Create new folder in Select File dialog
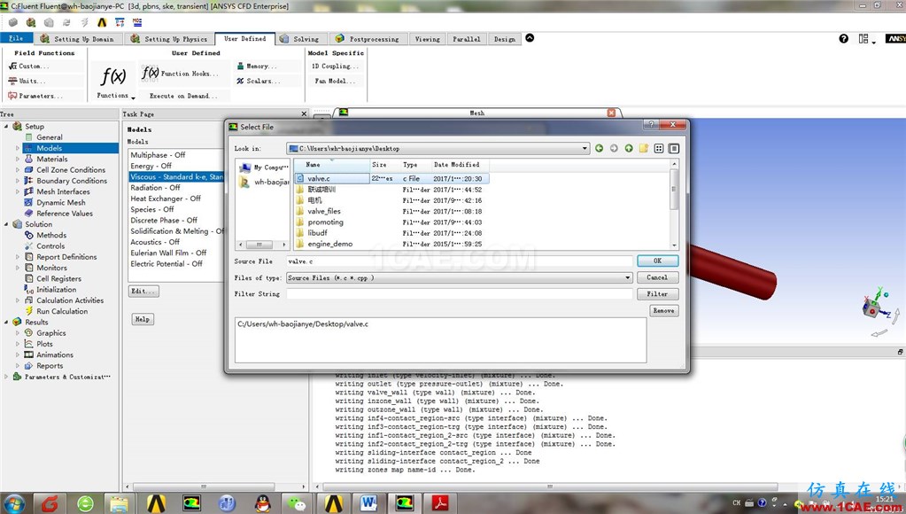906x514 pixels. coord(644,149)
